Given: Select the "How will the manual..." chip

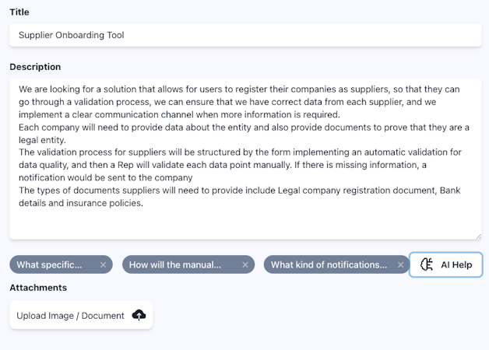Looking at the screenshot, I should pyautogui.click(x=176, y=265).
